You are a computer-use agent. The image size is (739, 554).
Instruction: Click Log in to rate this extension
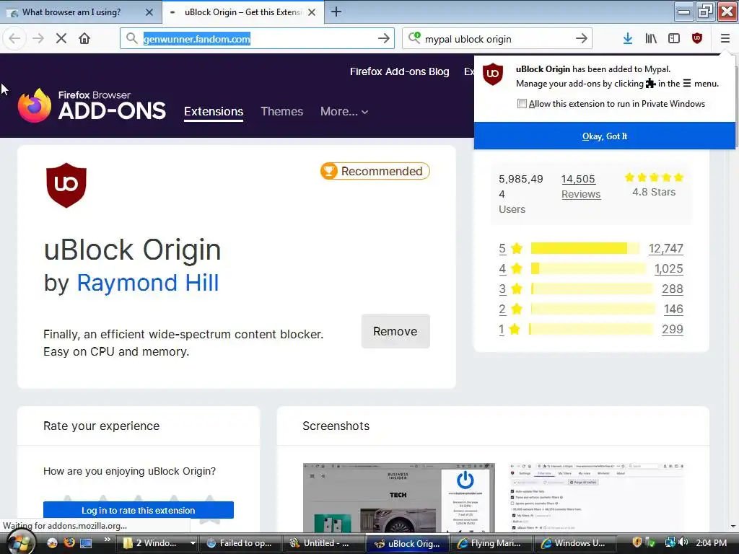pyautogui.click(x=138, y=510)
